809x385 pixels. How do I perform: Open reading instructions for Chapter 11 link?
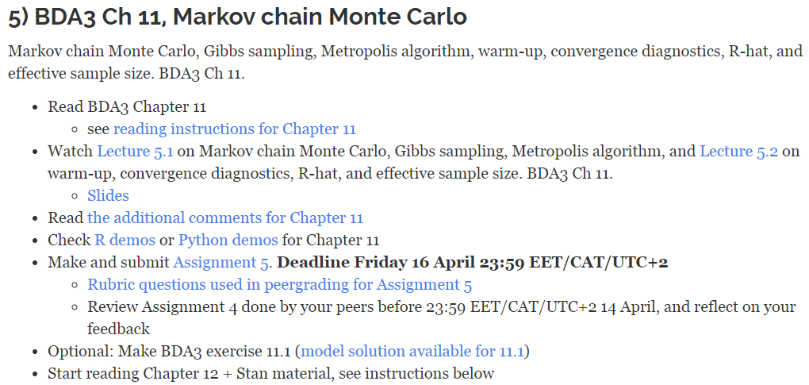[234, 129]
